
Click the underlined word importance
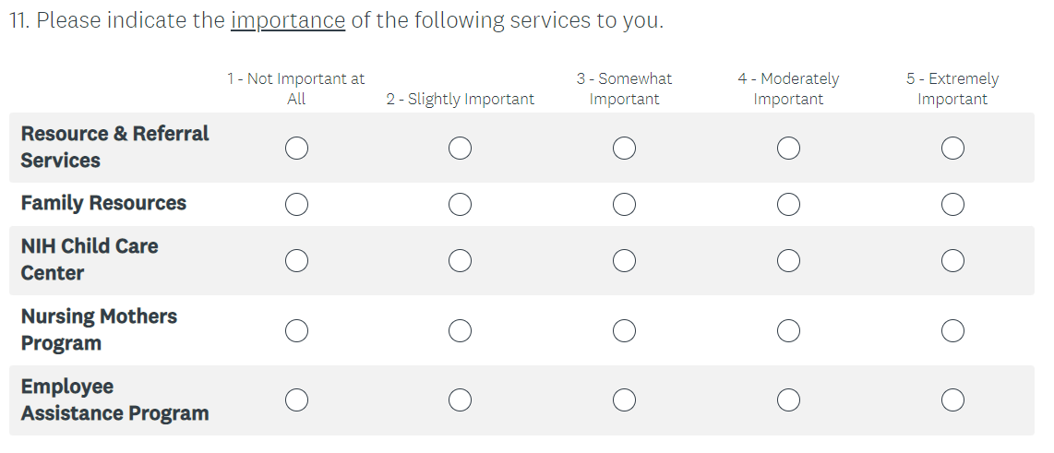tap(287, 20)
